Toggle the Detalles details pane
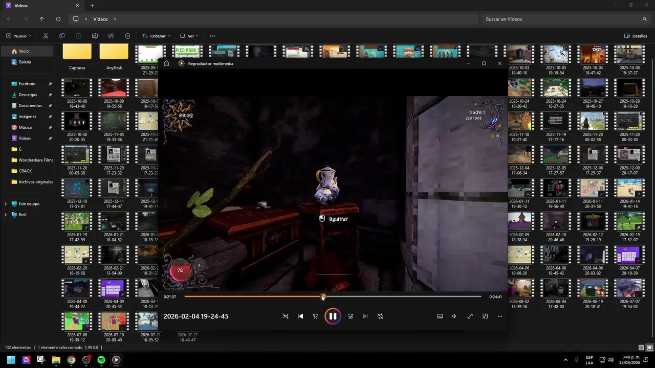Image resolution: width=655 pixels, height=368 pixels. click(636, 36)
